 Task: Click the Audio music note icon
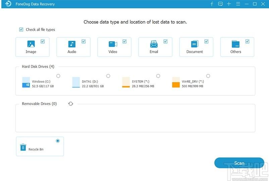point(72,44)
